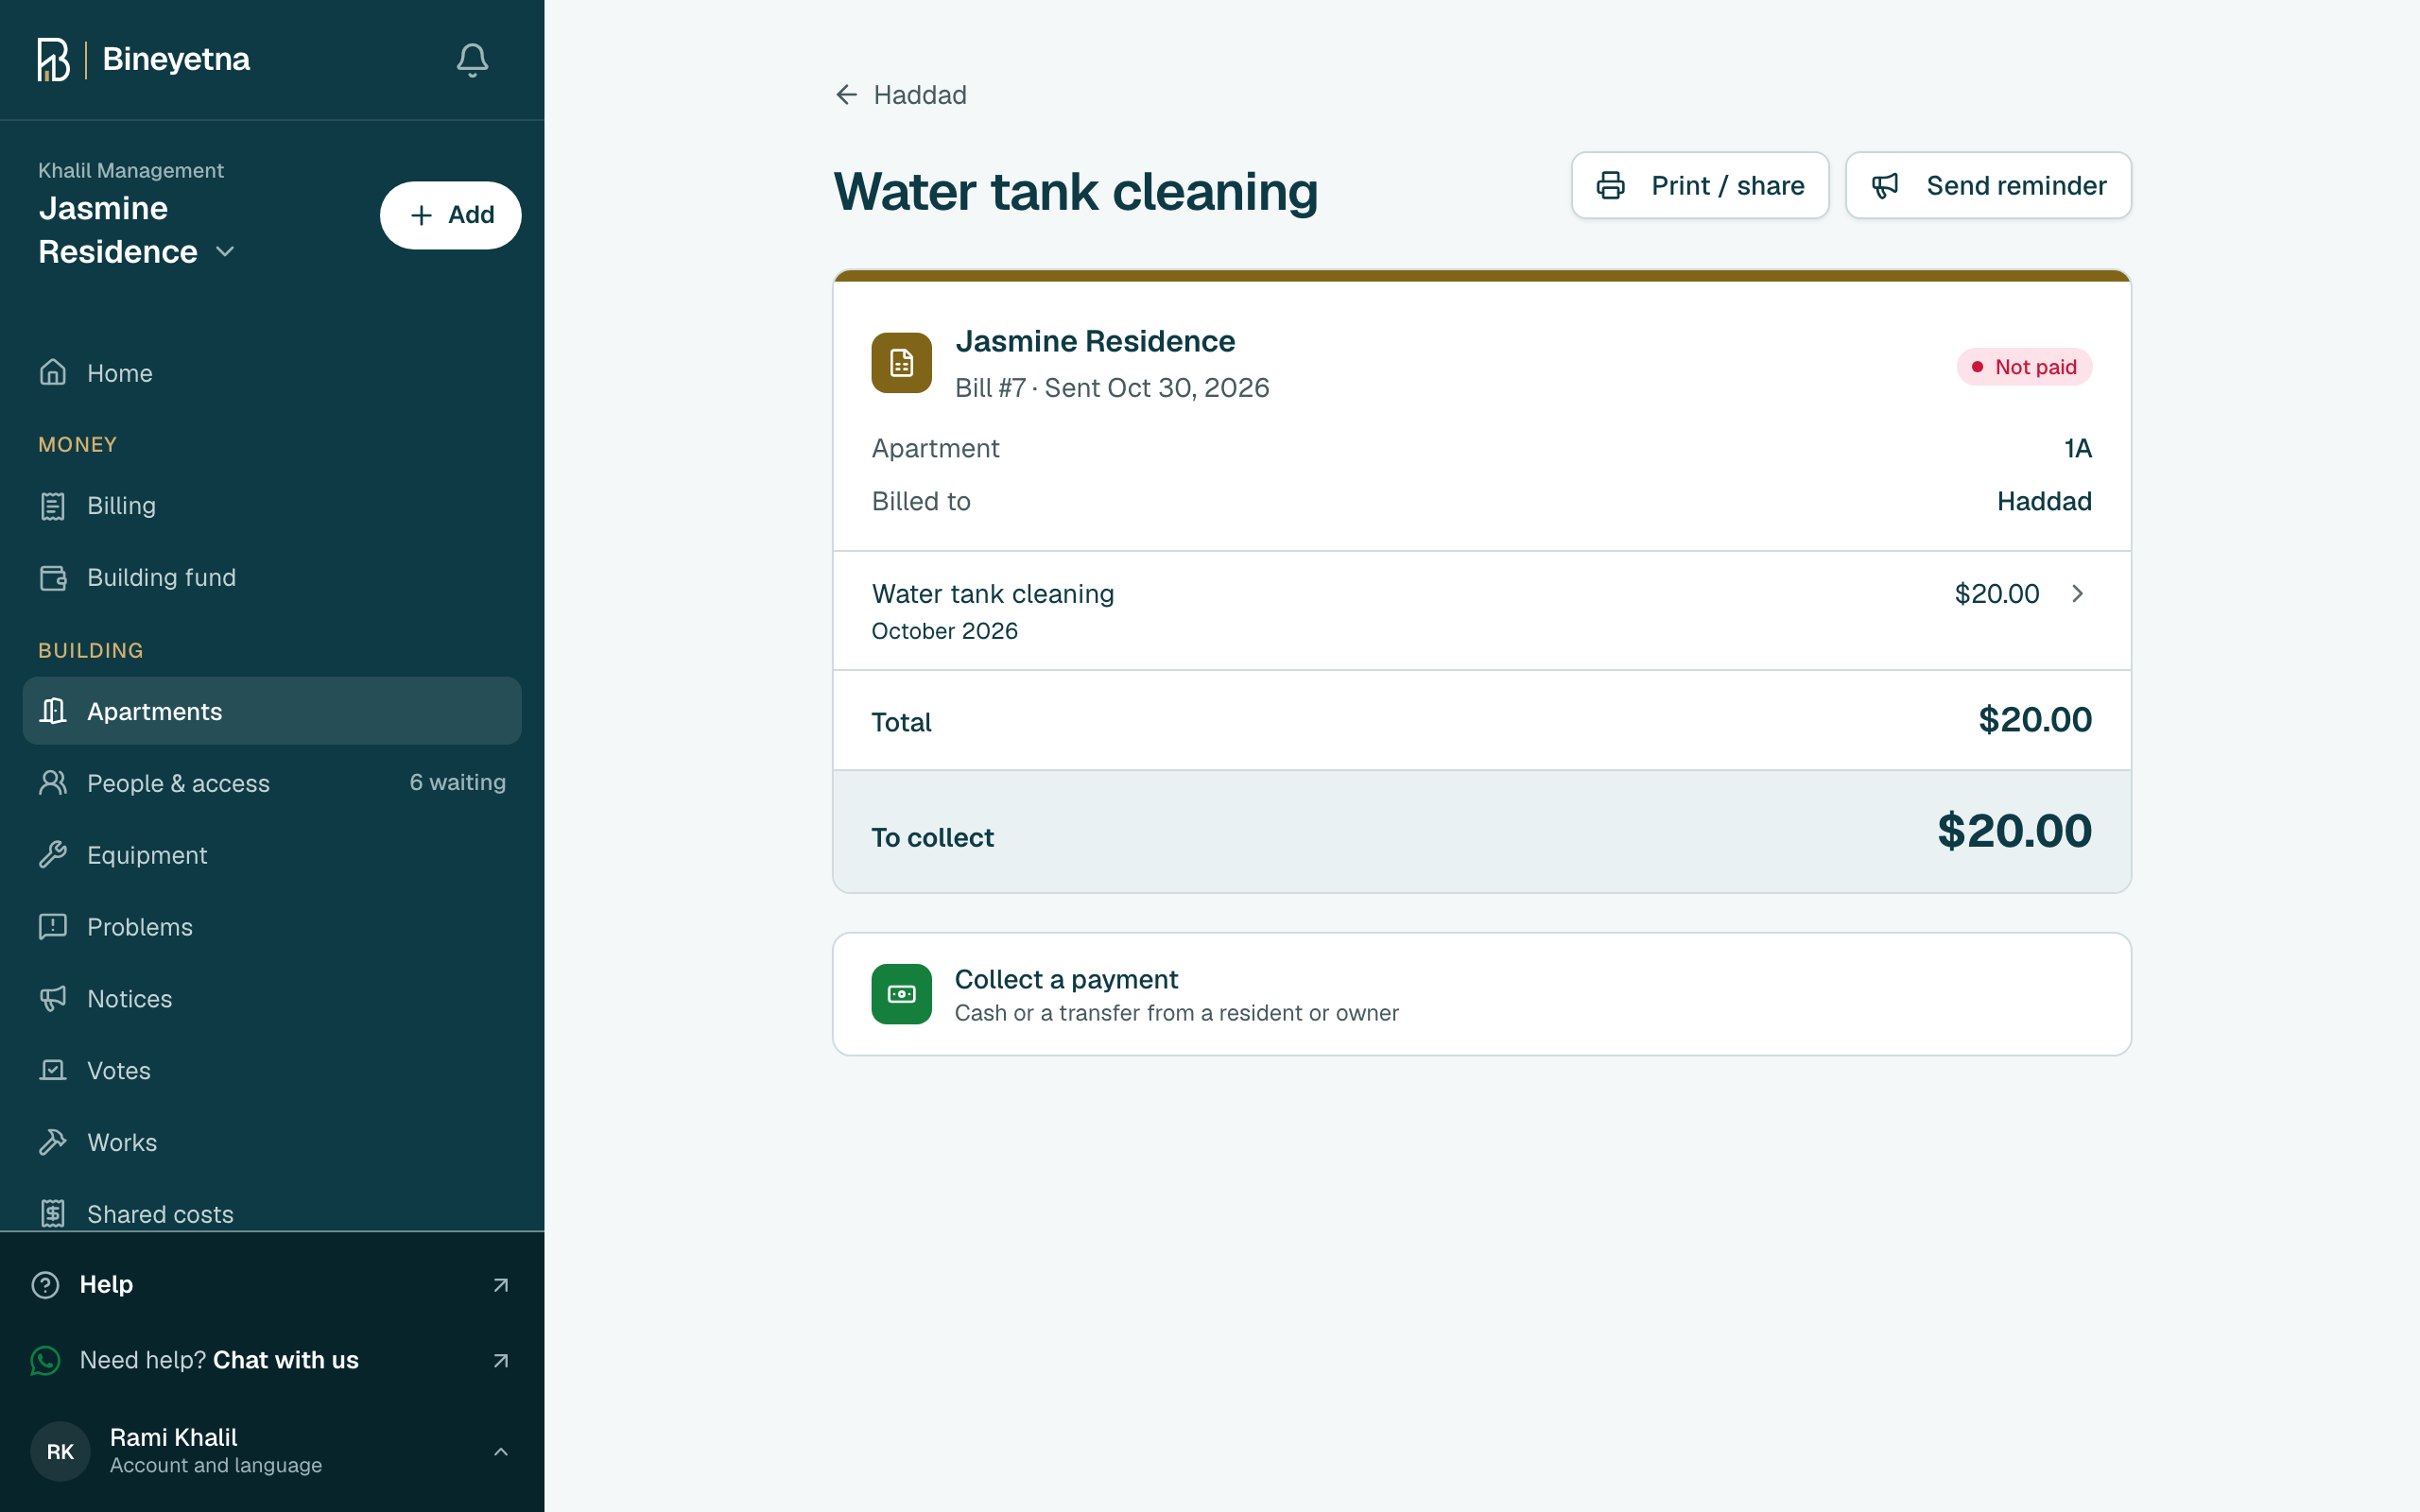Click the Building fund wallet icon
Image resolution: width=2420 pixels, height=1512 pixels.
[53, 578]
